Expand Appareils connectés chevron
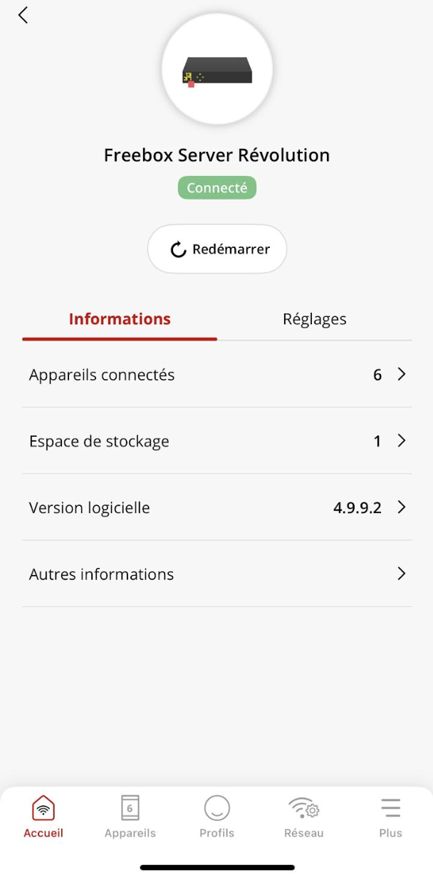Screen dimensions: 433x875 tap(402, 374)
